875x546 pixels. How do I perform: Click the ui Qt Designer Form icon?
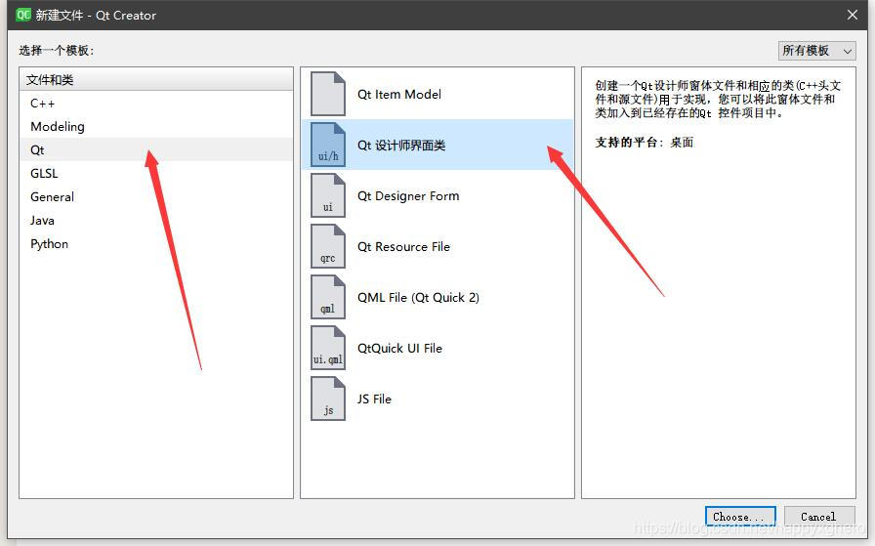pyautogui.click(x=327, y=195)
